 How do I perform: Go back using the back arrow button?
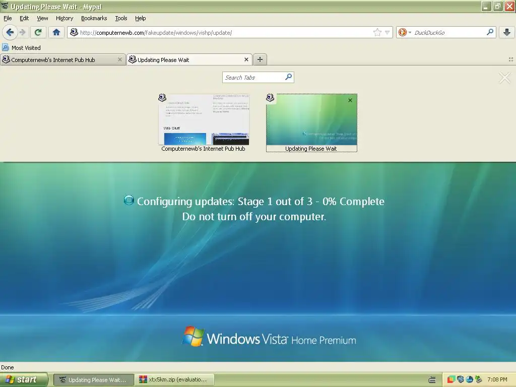pos(10,32)
